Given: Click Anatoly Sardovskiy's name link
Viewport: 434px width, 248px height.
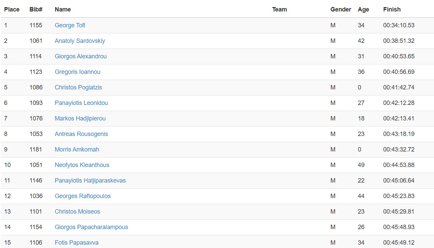Looking at the screenshot, I should pyautogui.click(x=80, y=41).
